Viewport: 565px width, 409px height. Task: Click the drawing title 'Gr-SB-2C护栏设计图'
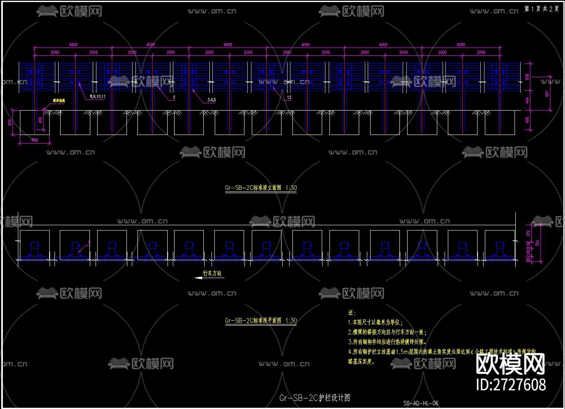point(315,398)
